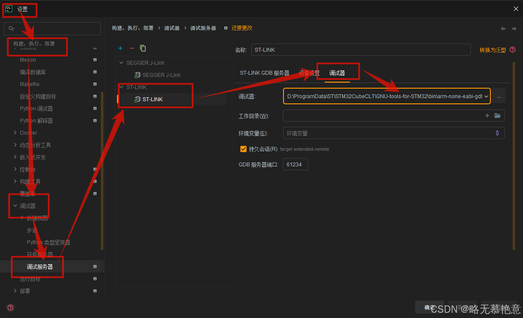Viewport: 523px width, 318px height.
Task: Collapse the ST-LINK group
Action: (121, 87)
